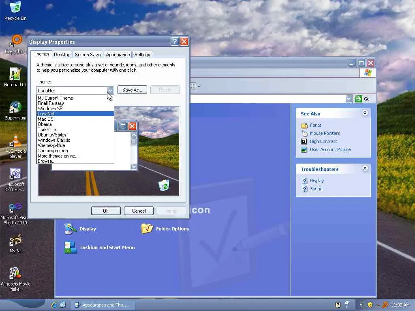Screen dimensions: 415x311
Task: Choose the Xtremexp-green theme
Action: point(75,151)
